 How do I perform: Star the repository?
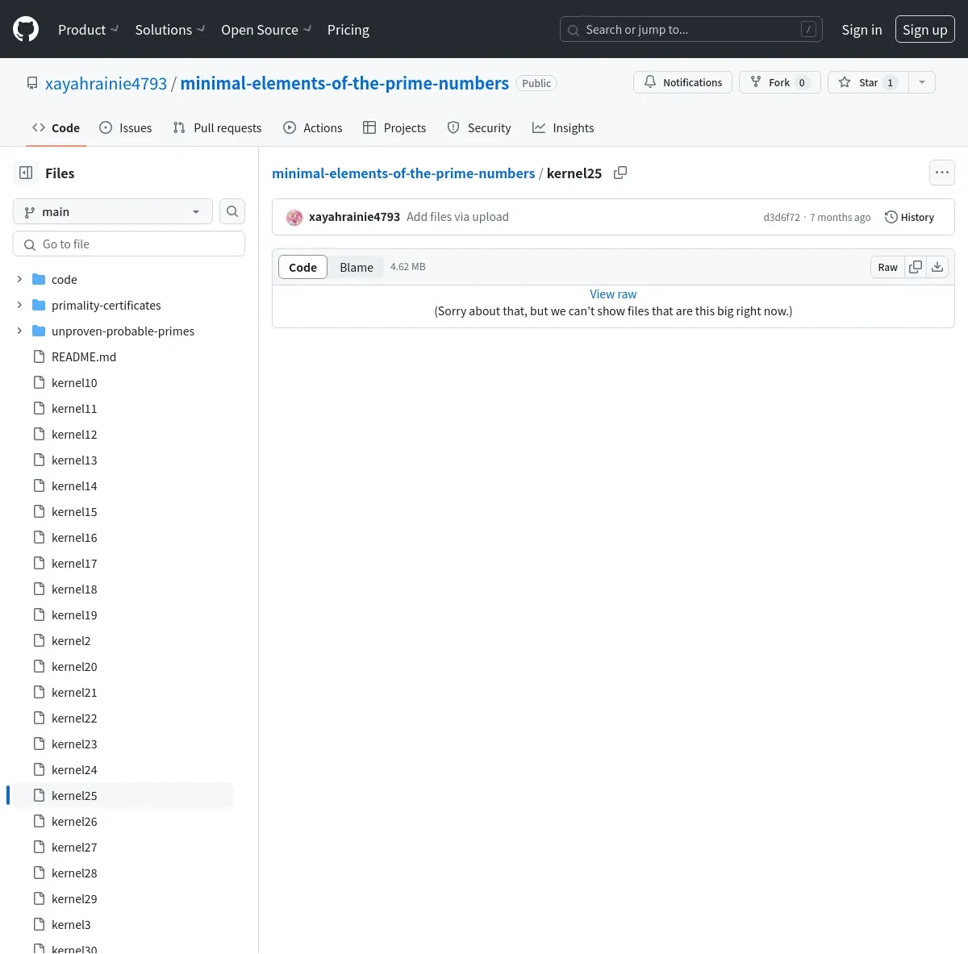click(868, 82)
